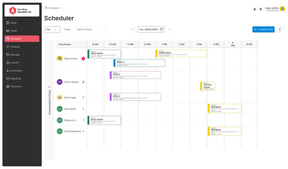Click the Create Ticket button
The width and height of the screenshot is (288, 169).
pyautogui.click(x=263, y=29)
